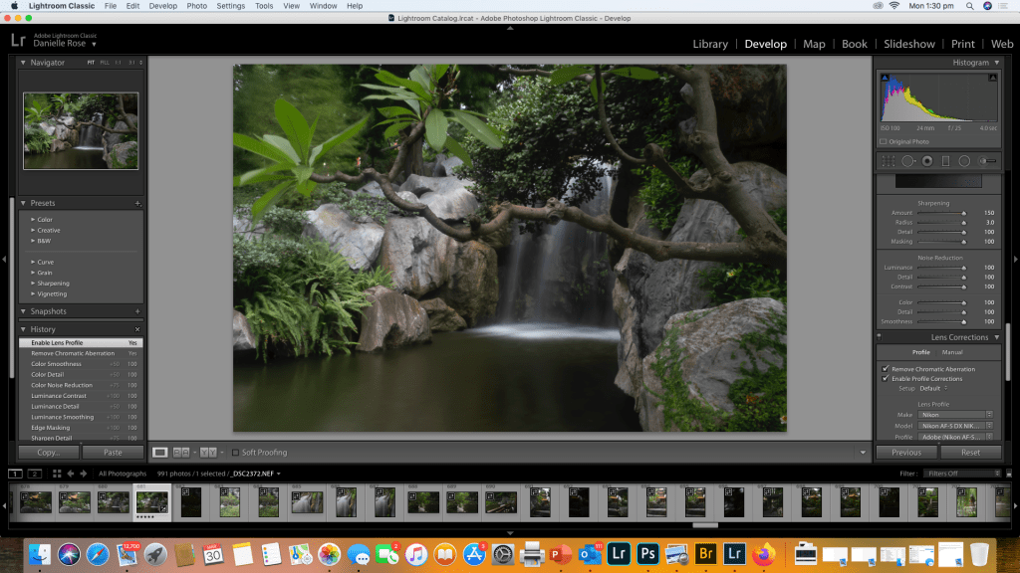Select the Crop Overlay tool
Image resolution: width=1020 pixels, height=573 pixels.
point(887,160)
